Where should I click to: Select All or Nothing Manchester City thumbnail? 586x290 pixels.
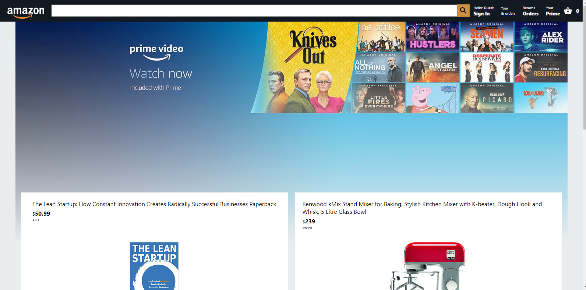click(379, 67)
